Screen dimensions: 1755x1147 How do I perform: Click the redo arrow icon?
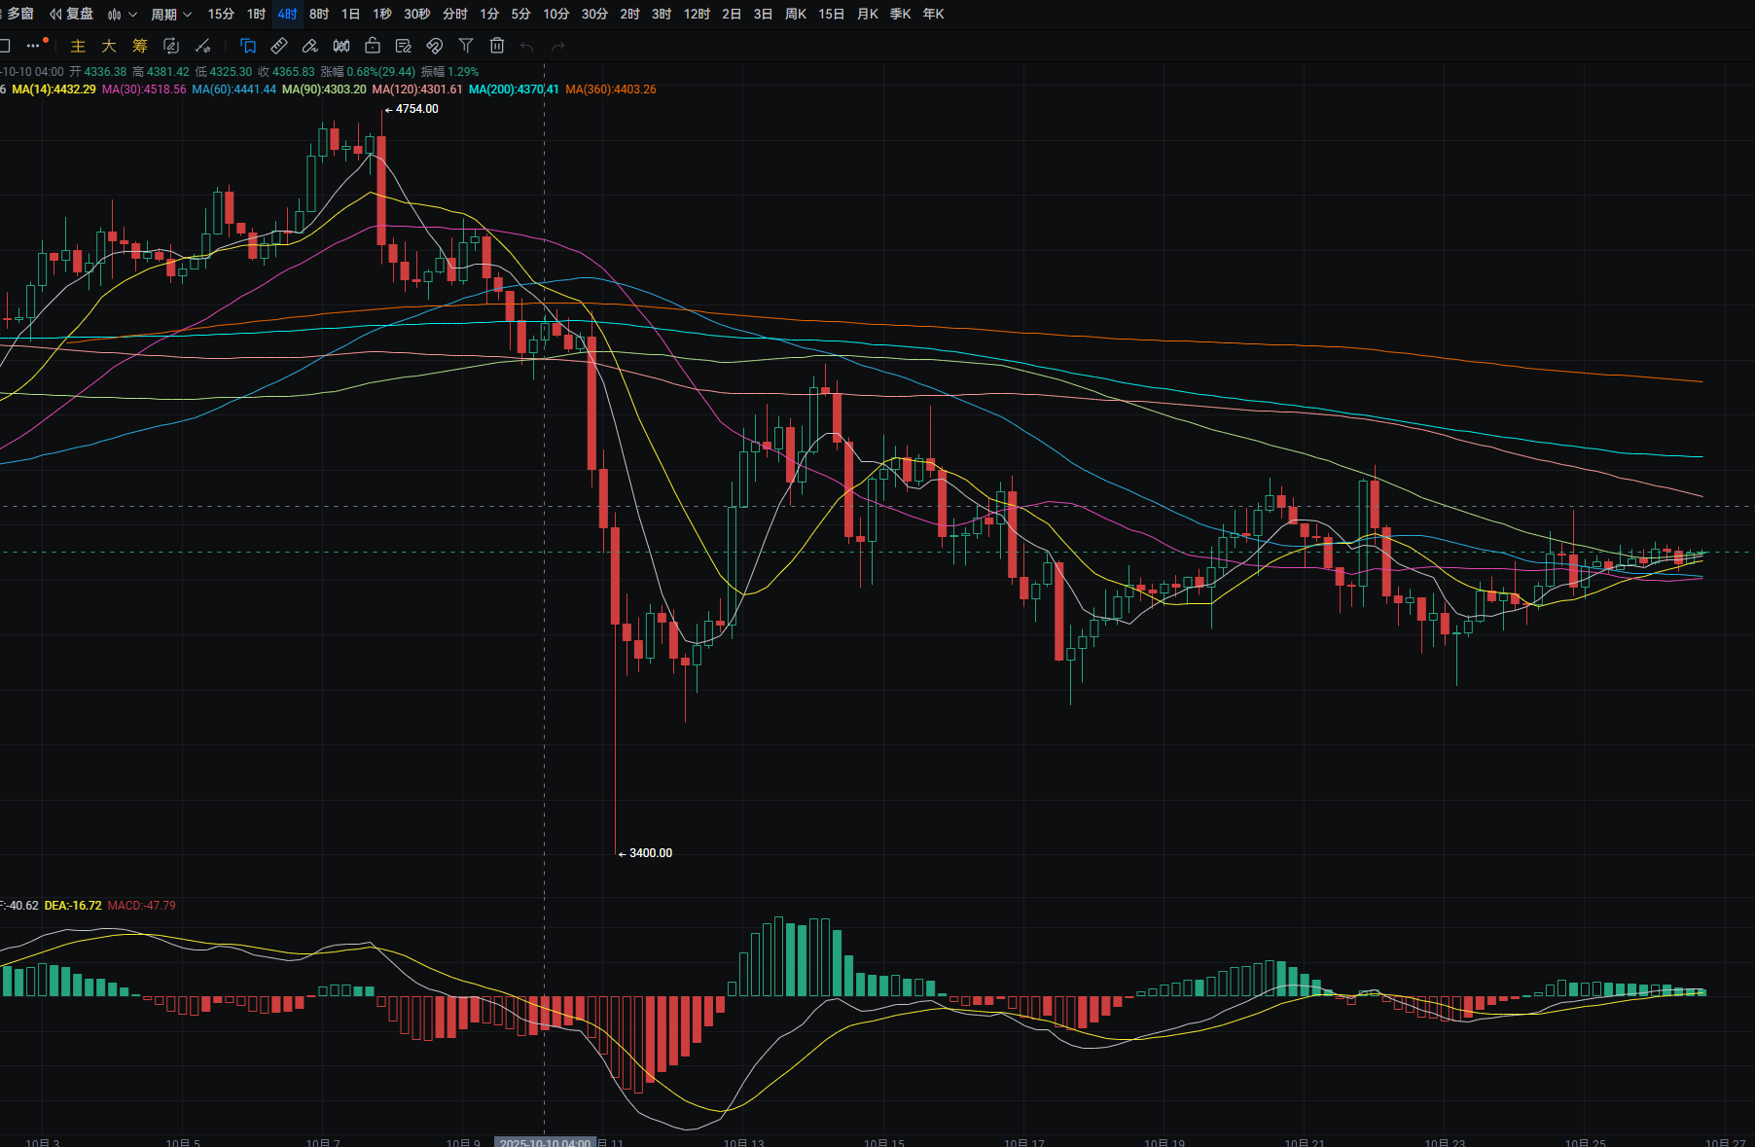coord(558,46)
